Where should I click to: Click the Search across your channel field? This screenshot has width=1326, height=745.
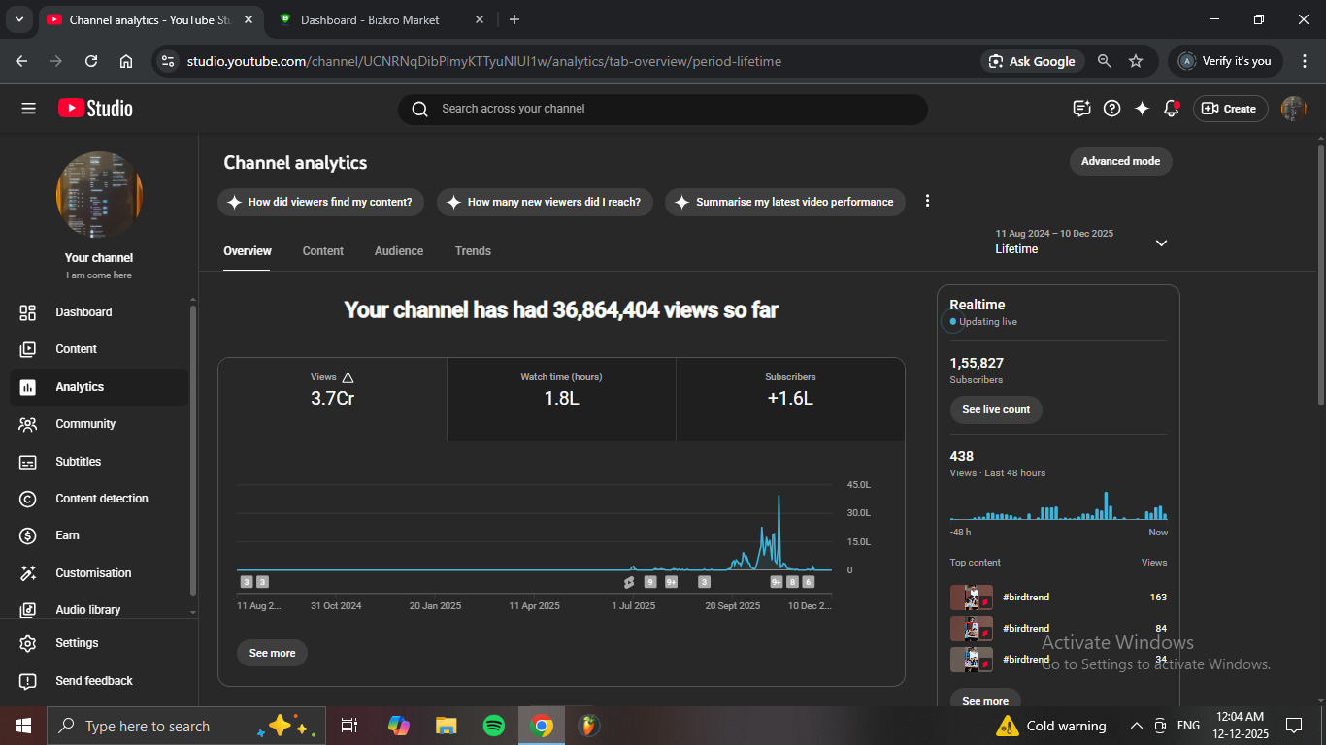662,109
